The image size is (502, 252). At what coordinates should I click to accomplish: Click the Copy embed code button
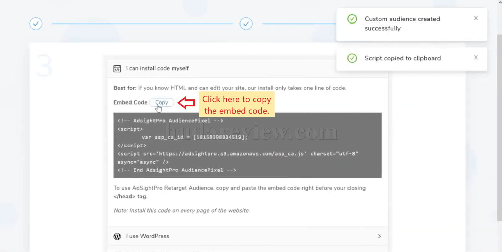coord(162,102)
